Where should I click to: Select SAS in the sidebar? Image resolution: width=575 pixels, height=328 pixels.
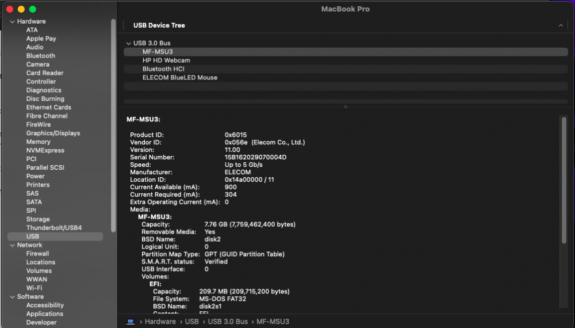[32, 193]
